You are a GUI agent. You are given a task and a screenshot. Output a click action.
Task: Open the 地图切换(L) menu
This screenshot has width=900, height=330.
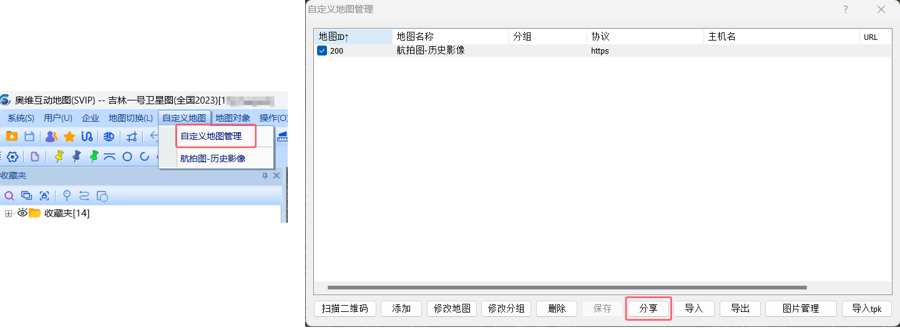tap(130, 118)
